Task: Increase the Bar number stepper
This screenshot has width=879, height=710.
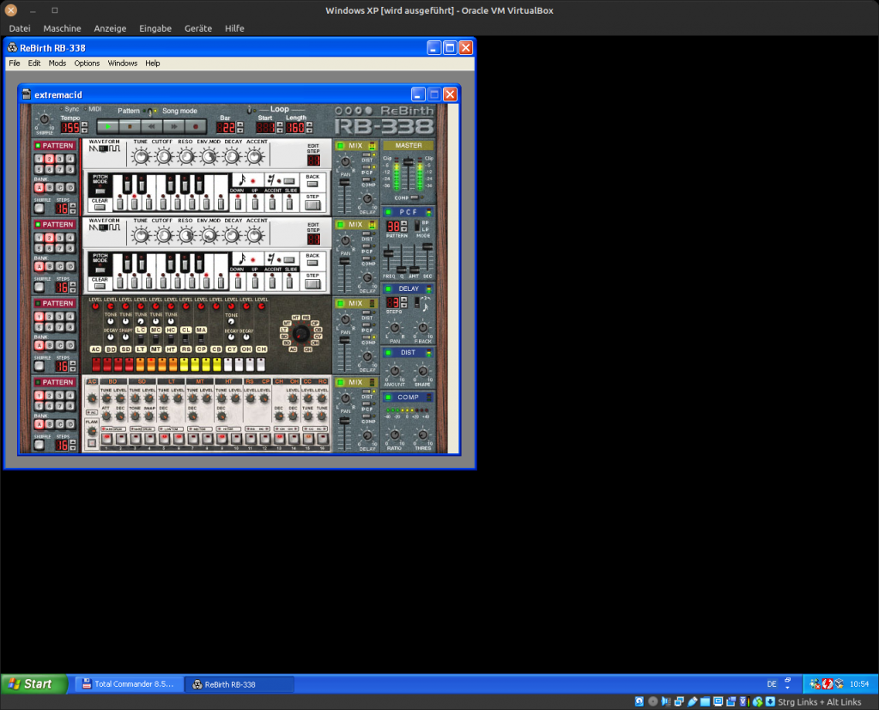Action: [239, 124]
